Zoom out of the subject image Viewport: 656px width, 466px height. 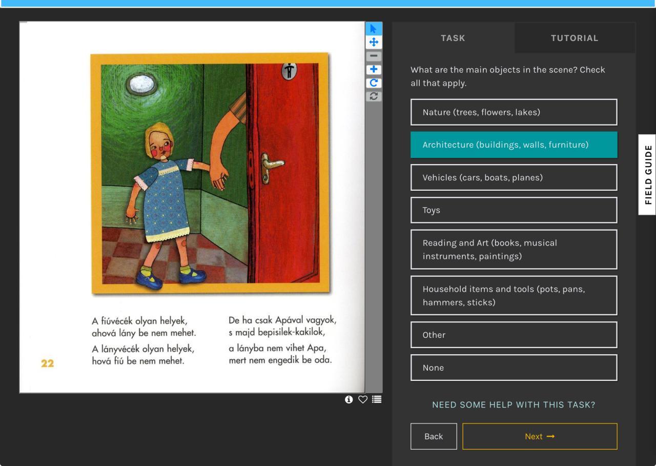click(x=374, y=56)
